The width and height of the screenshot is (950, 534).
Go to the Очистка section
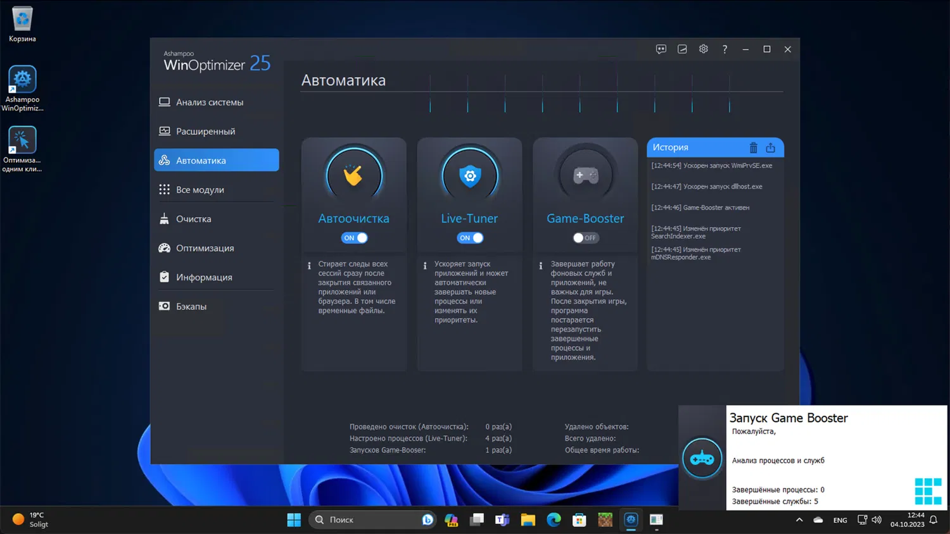[x=217, y=219]
